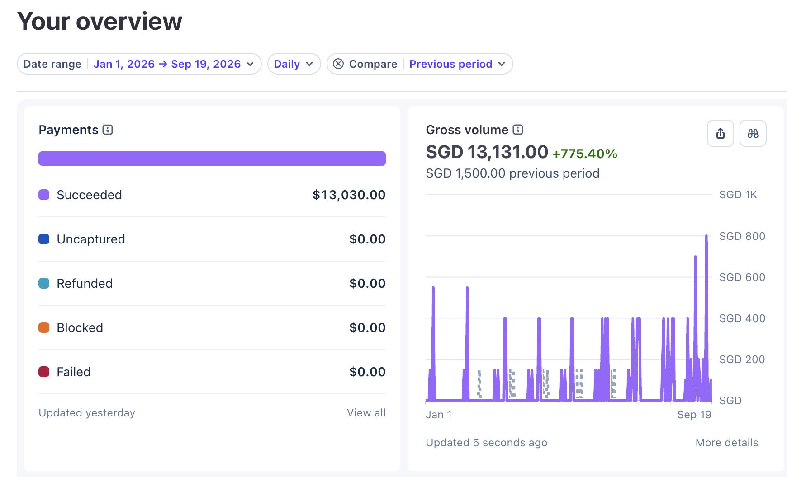Remove the Compare filter with x icon
The width and height of the screenshot is (787, 477).
pos(338,64)
